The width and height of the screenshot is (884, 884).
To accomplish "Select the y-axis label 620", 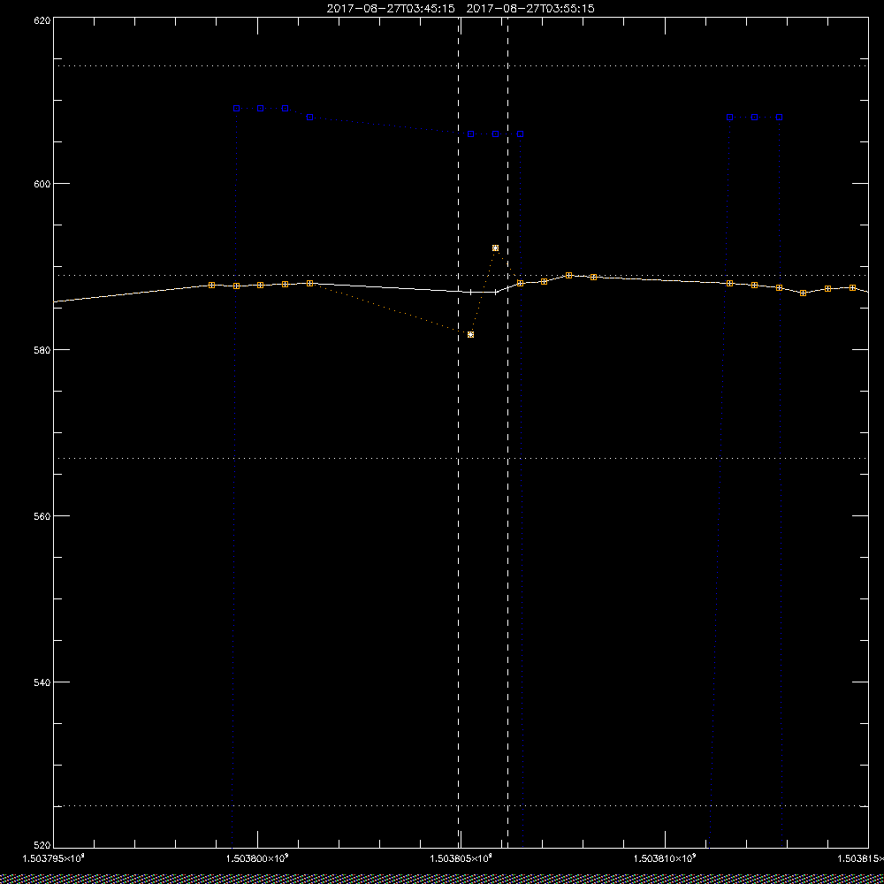I will tap(43, 20).
